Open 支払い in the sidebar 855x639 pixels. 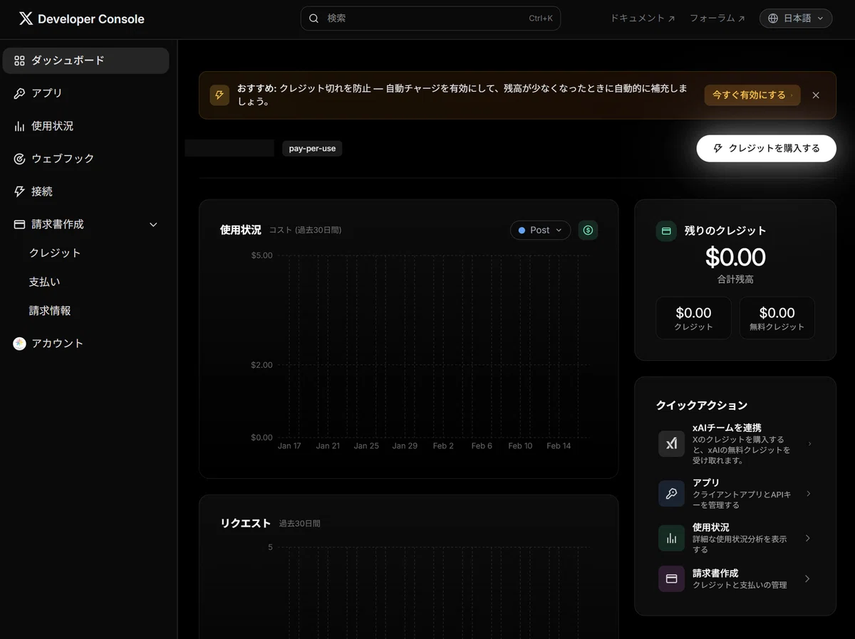44,282
